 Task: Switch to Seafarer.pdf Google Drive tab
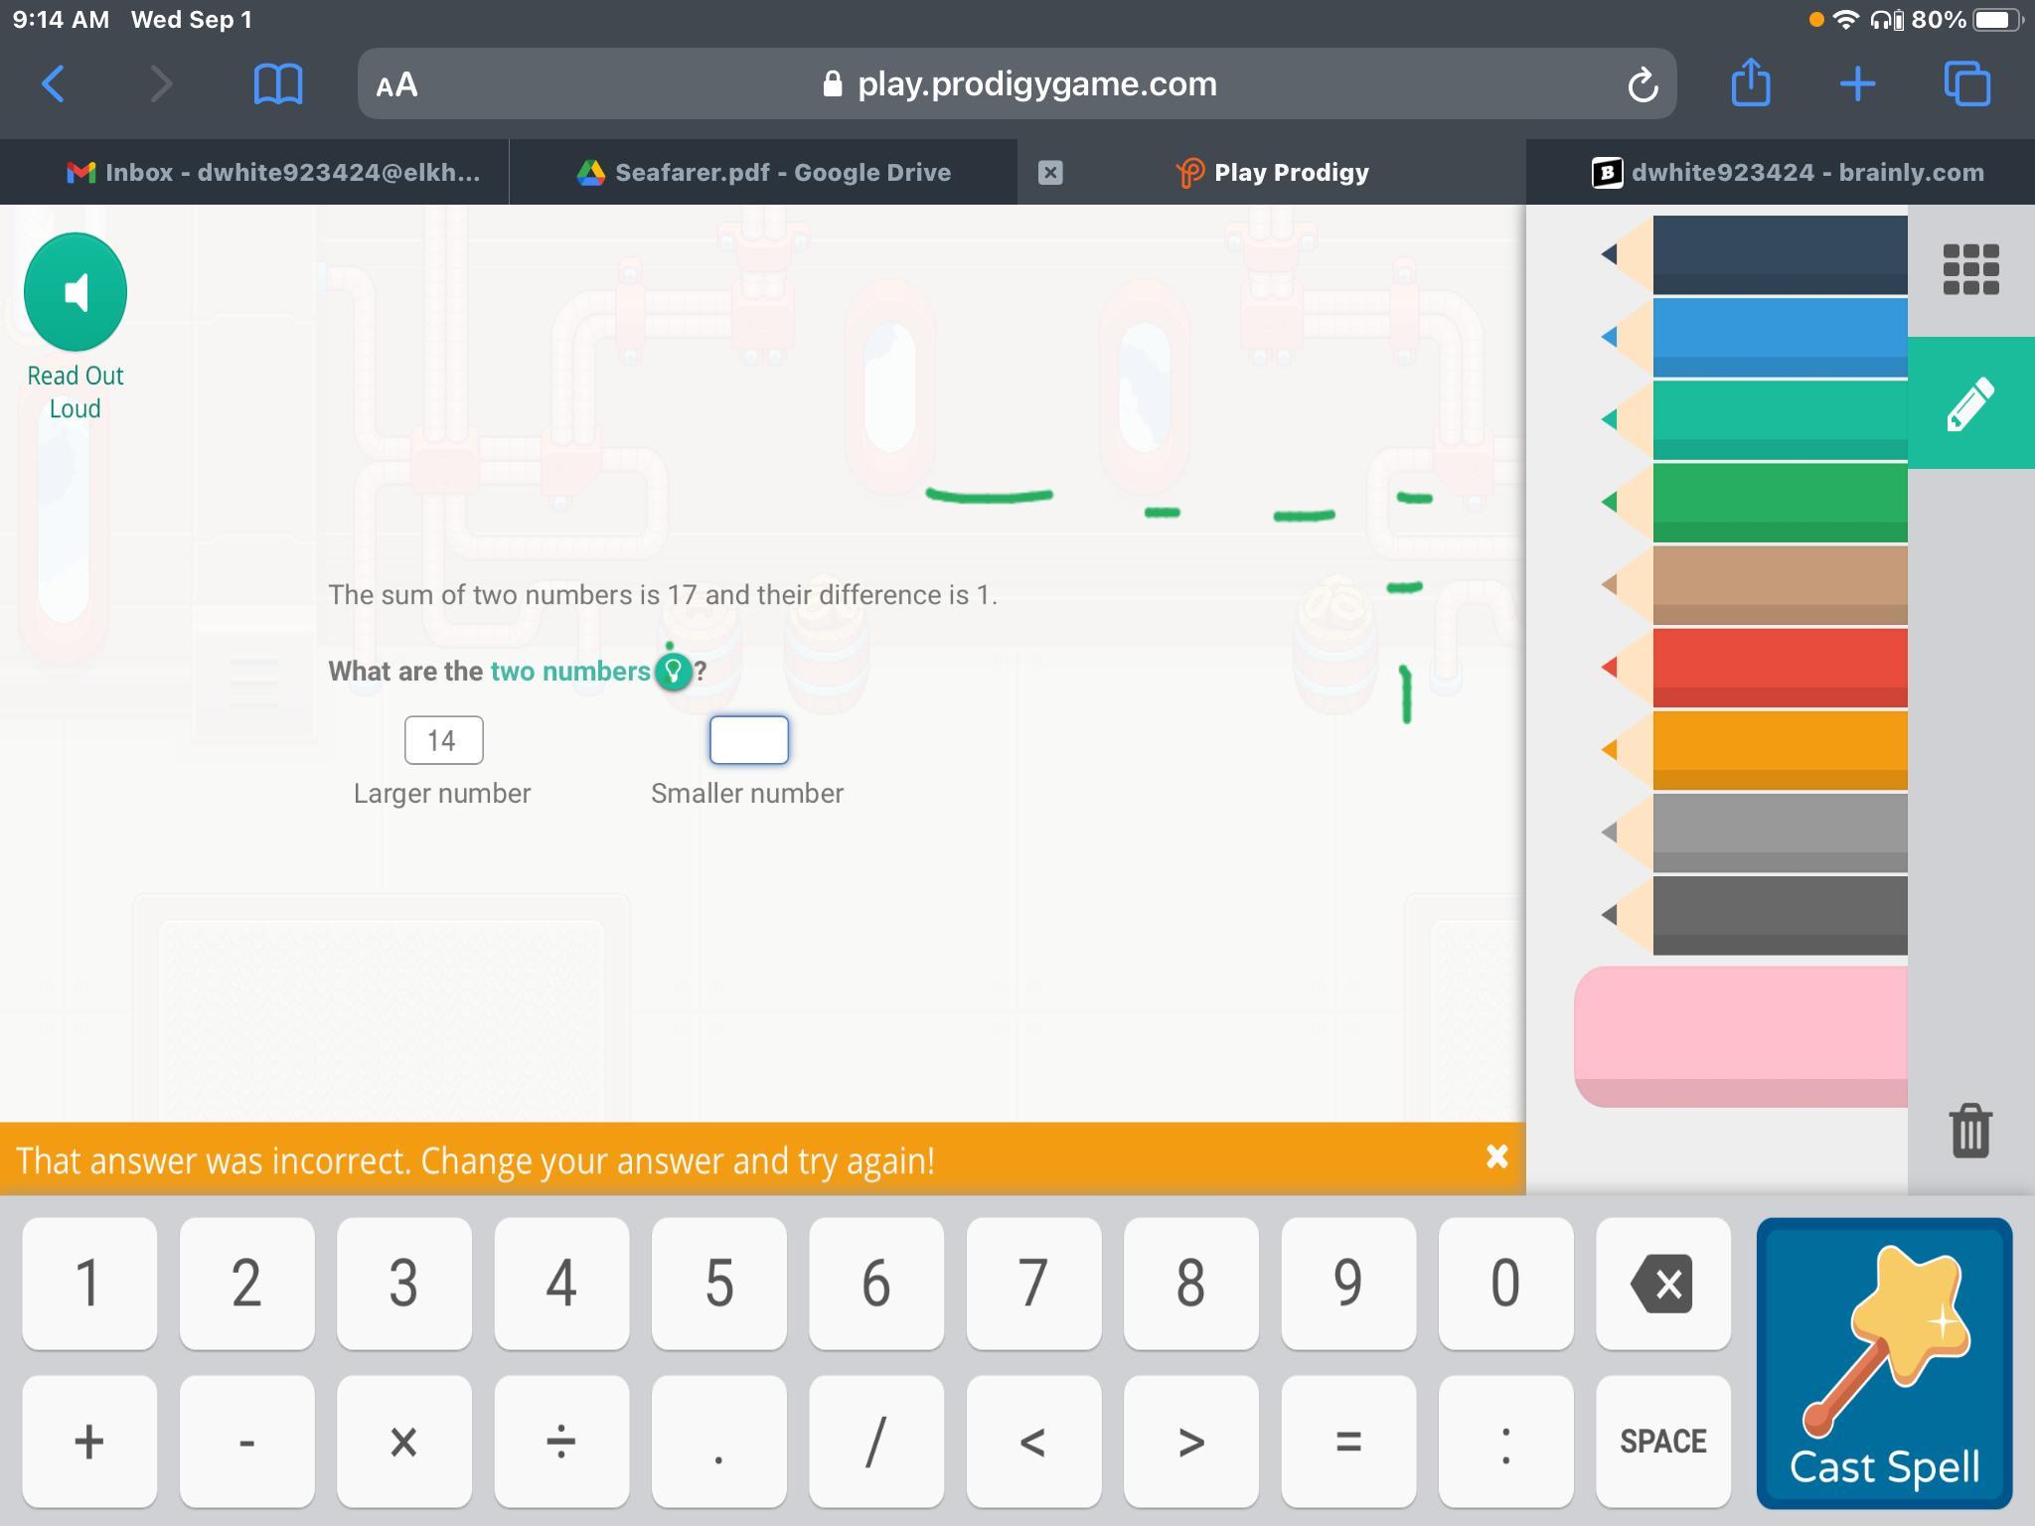tap(763, 172)
